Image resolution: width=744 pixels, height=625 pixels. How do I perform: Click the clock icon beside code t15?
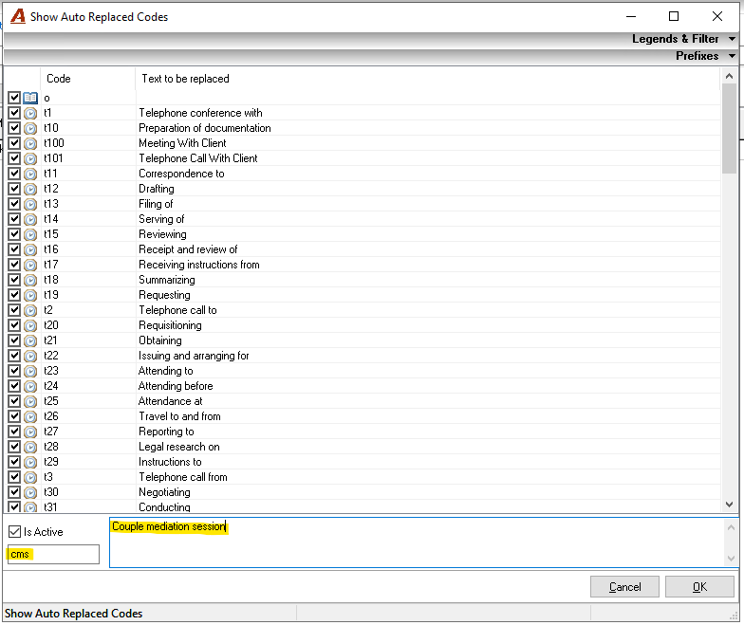30,235
